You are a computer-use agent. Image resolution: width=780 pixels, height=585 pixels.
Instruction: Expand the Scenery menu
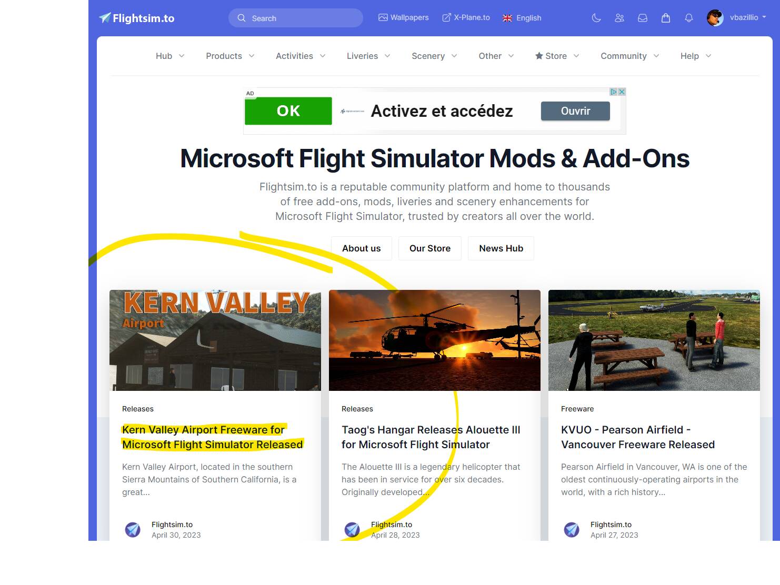[434, 56]
